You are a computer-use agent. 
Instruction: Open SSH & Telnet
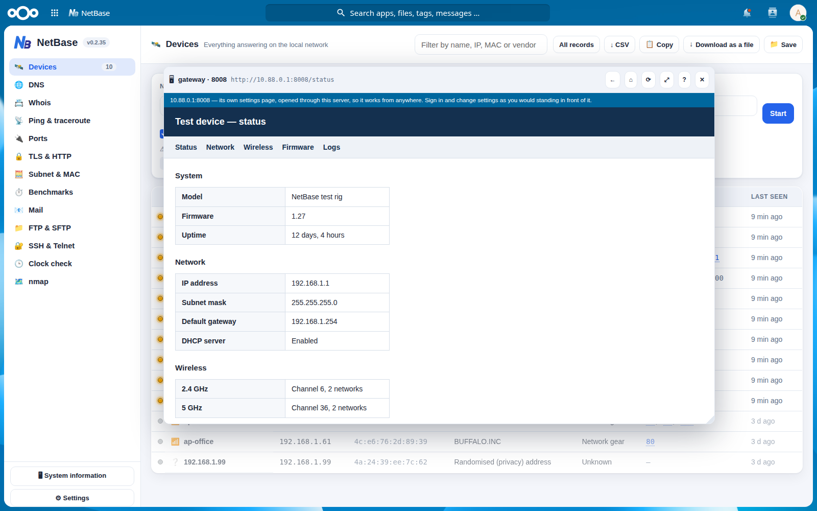pos(72,246)
